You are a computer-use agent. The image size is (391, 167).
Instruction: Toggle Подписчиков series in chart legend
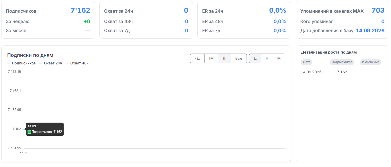21,63
